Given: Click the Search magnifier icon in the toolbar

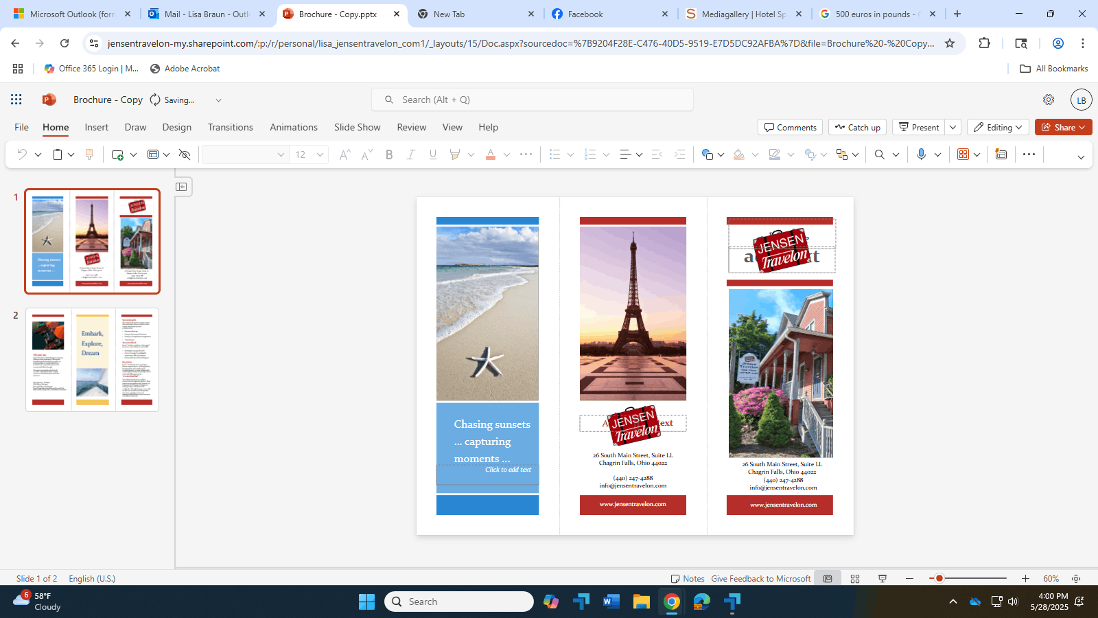Looking at the screenshot, I should pos(879,154).
